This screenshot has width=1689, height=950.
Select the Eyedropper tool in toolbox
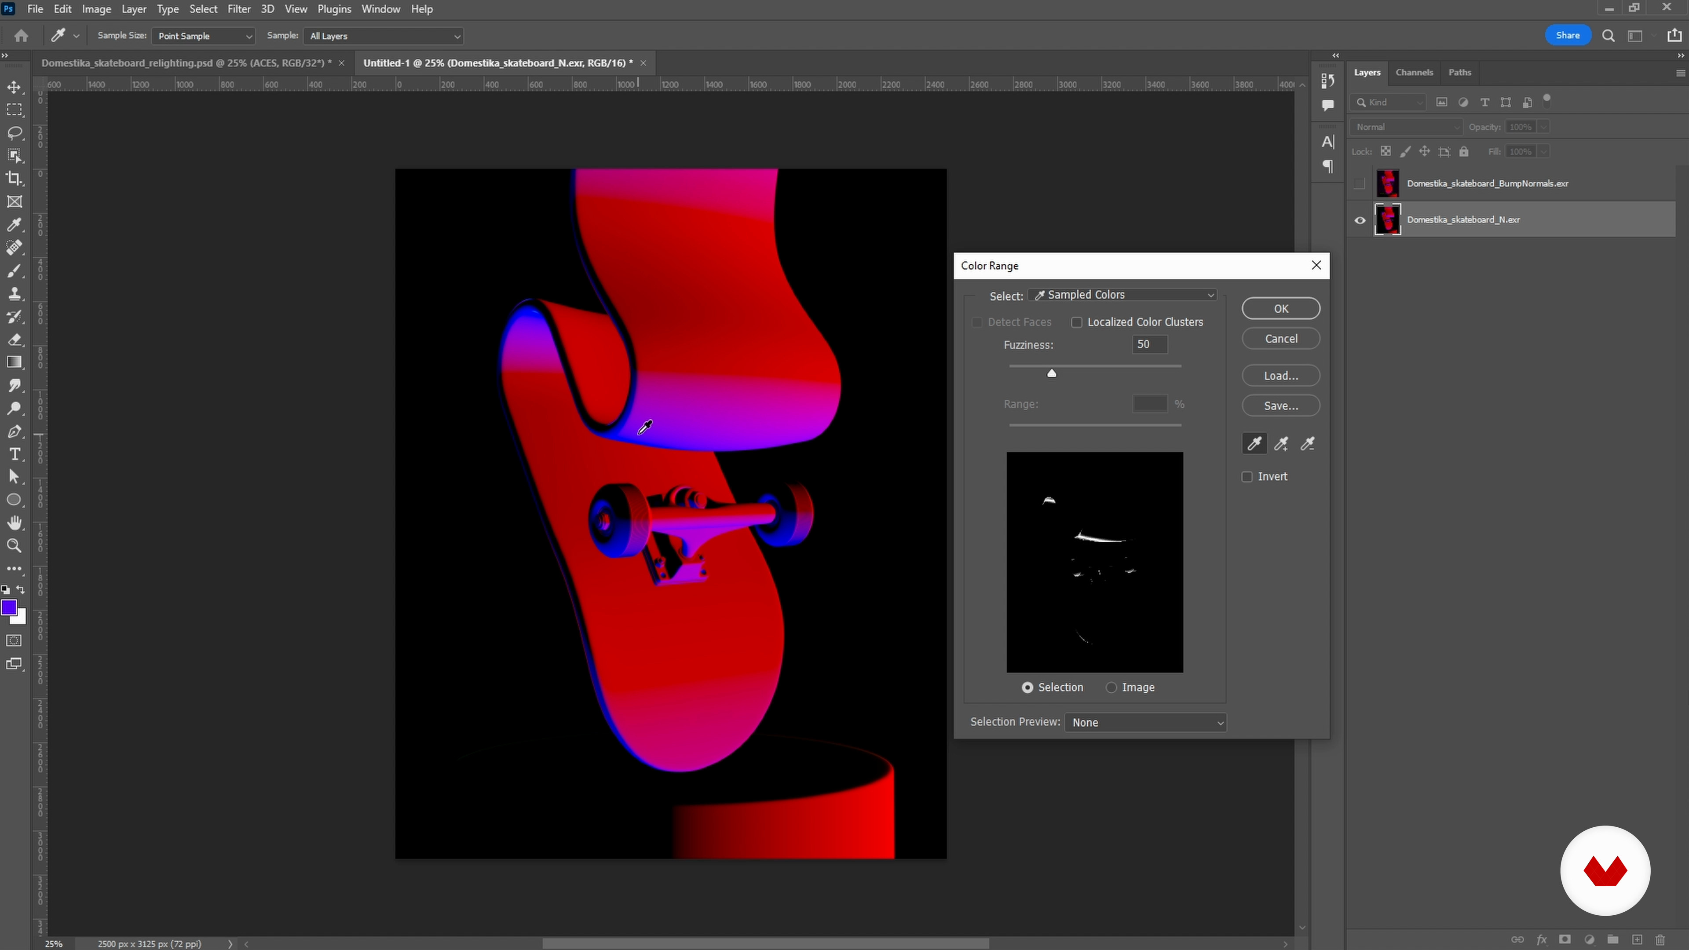pyautogui.click(x=15, y=225)
